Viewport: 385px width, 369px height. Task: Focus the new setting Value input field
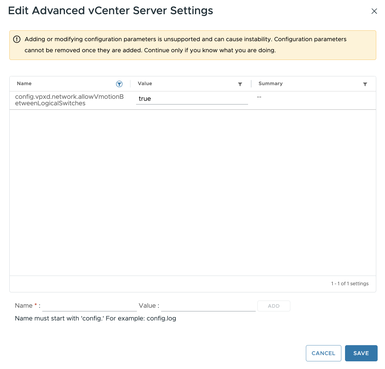208,306
